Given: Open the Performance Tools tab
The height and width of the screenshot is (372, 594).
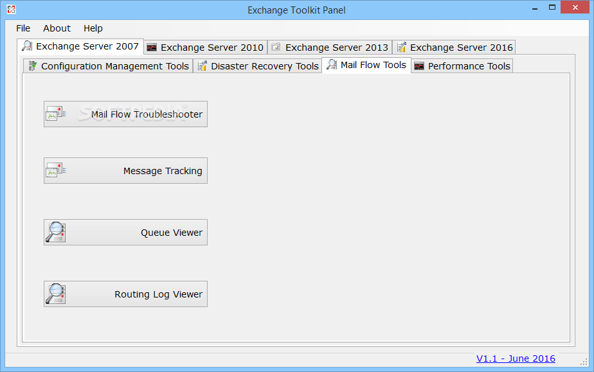Looking at the screenshot, I should click(x=462, y=66).
